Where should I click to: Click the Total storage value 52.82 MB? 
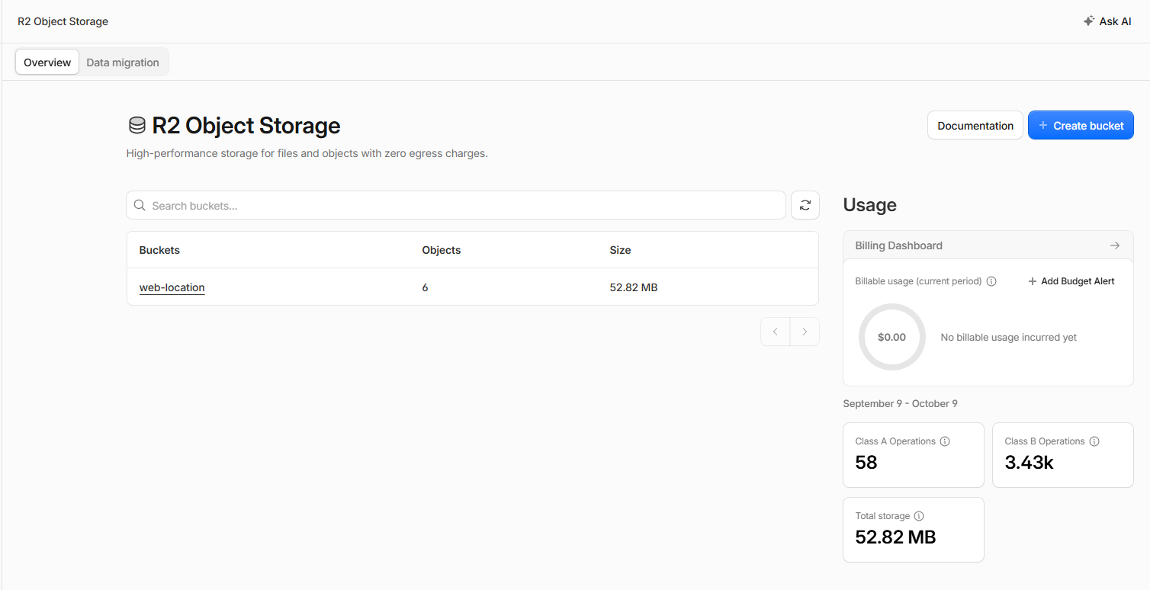[895, 537]
